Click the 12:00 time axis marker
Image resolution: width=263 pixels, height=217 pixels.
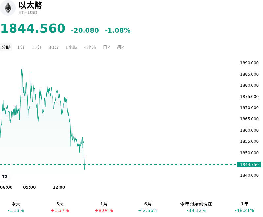[x=59, y=187]
